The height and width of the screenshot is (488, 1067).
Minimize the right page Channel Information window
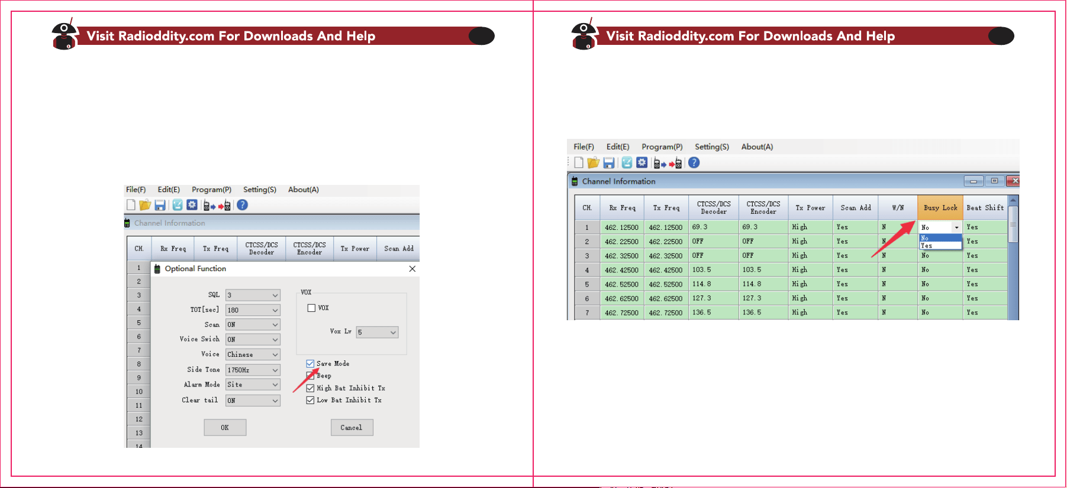pos(973,181)
